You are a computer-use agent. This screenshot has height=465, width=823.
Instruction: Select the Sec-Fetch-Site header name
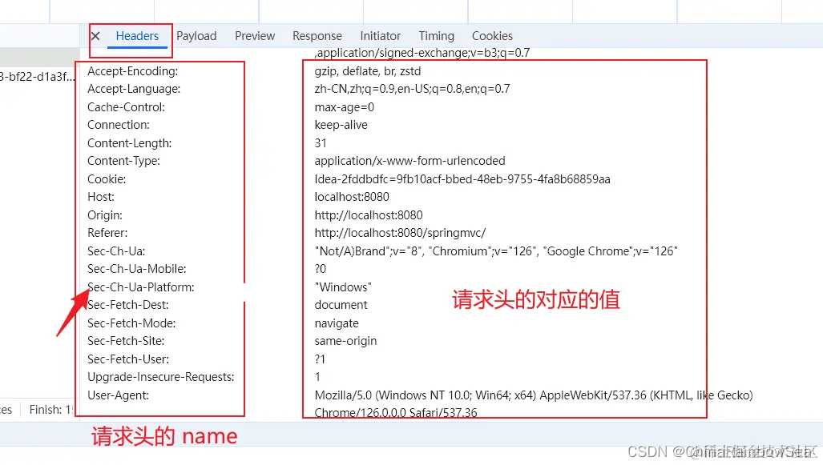126,341
